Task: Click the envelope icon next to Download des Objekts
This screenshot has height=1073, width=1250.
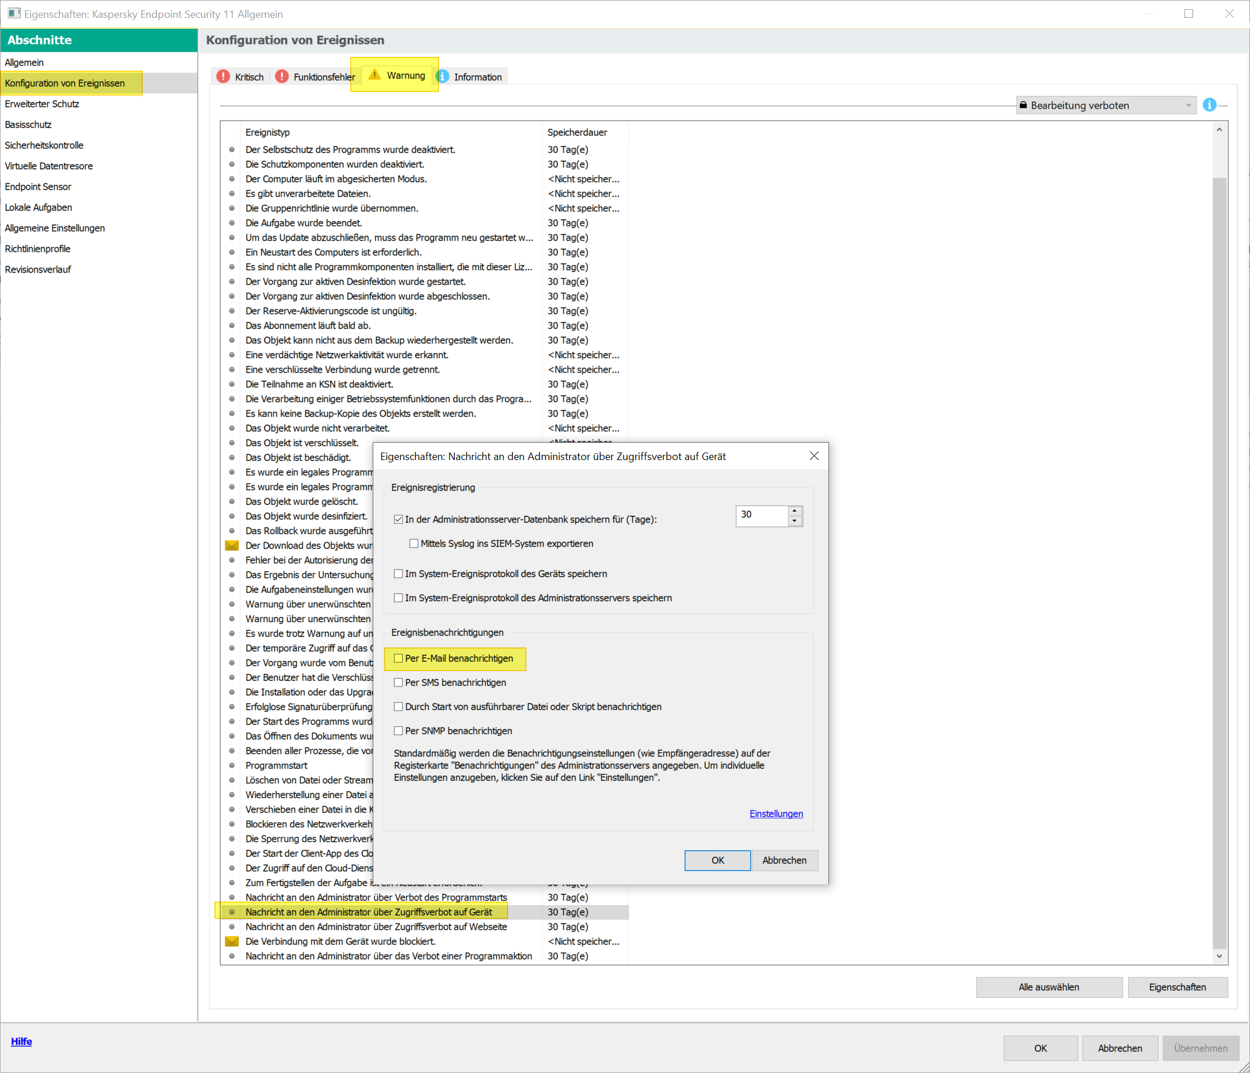Action: pos(232,545)
